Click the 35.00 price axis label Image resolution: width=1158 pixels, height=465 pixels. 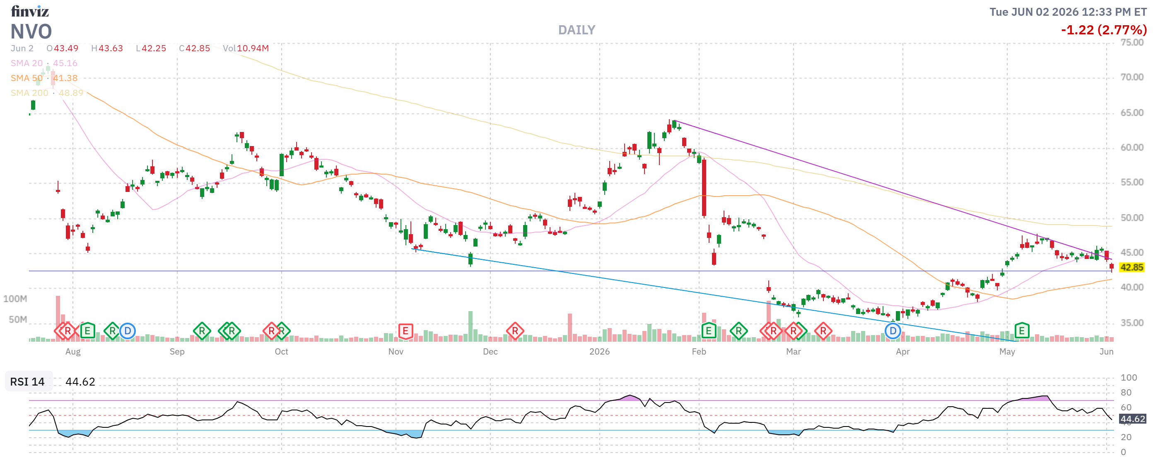point(1132,323)
